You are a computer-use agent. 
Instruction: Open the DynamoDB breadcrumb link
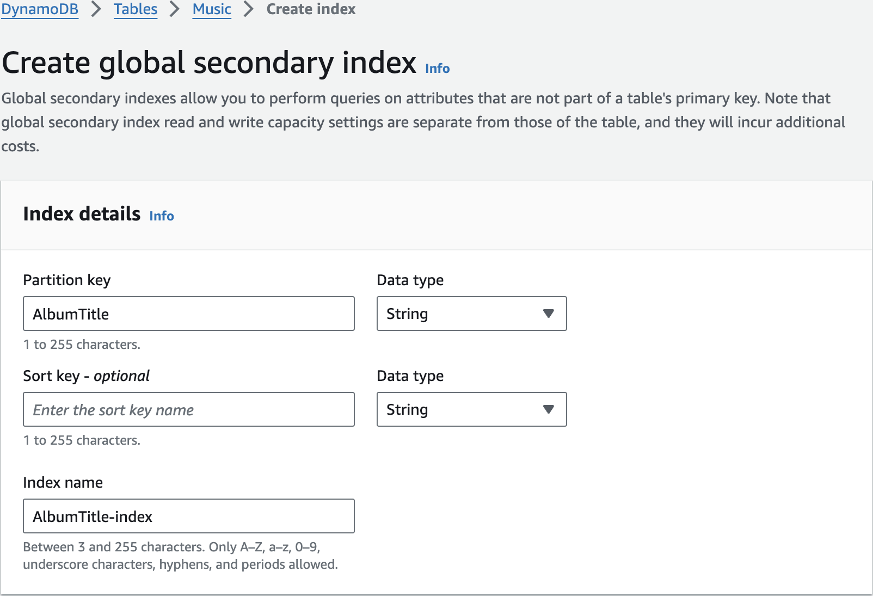pyautogui.click(x=40, y=9)
